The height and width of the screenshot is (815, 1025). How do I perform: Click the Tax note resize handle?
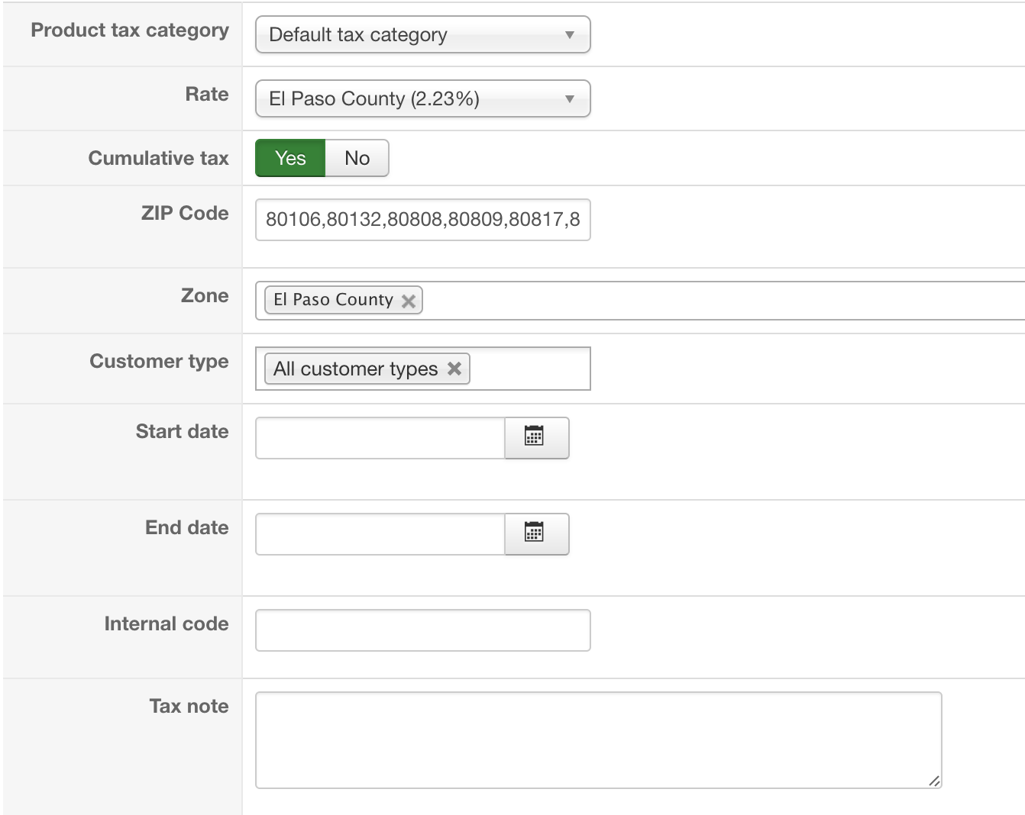(934, 781)
